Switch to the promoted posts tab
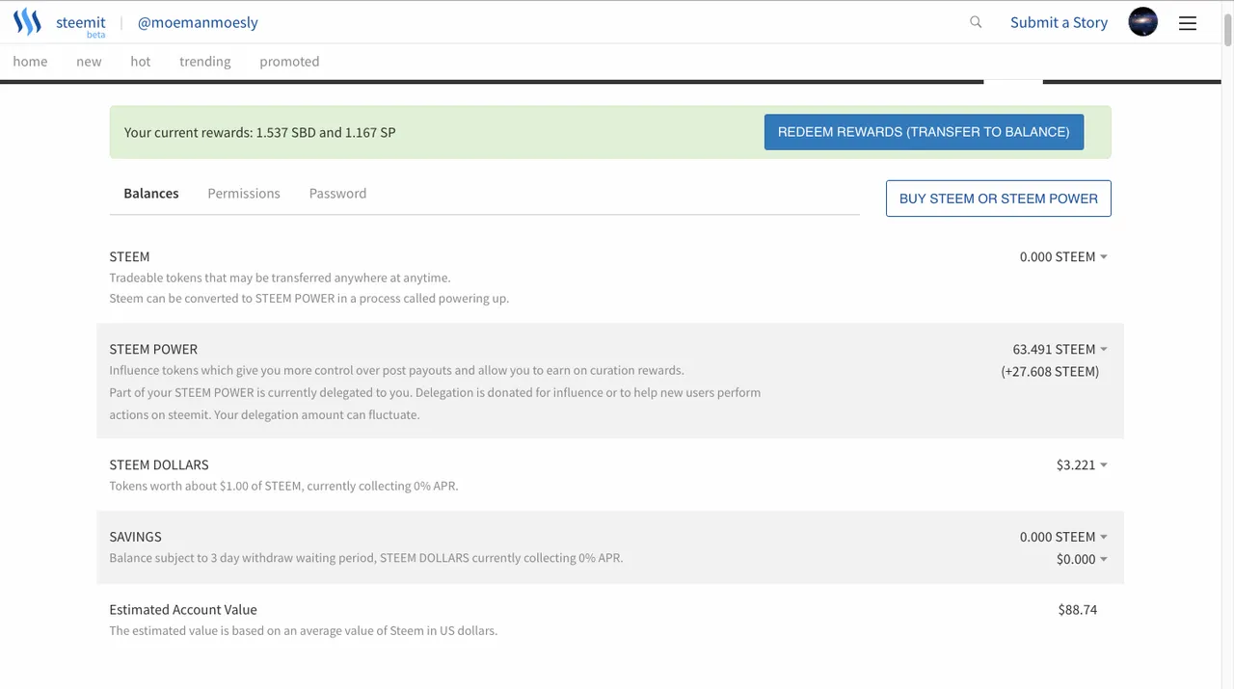 [289, 61]
